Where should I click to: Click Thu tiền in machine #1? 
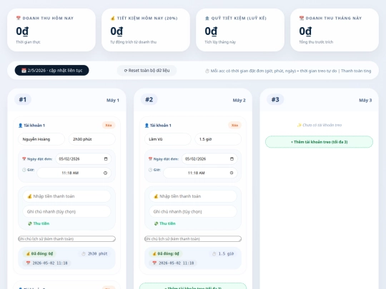[x=39, y=223]
